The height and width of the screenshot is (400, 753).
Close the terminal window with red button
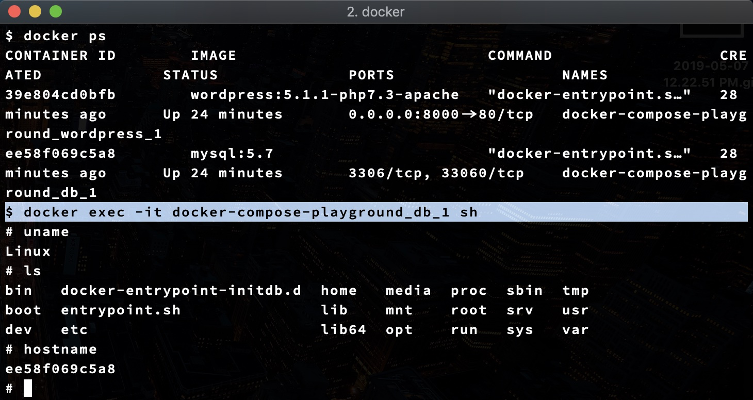[15, 11]
